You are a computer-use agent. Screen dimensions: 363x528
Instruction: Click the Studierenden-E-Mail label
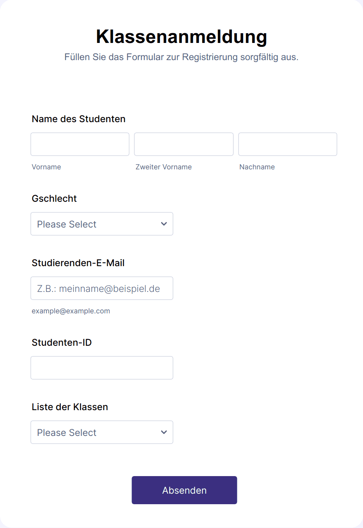78,263
